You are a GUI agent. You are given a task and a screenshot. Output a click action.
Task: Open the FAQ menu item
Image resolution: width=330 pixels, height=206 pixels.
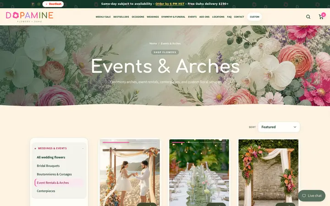(229, 17)
